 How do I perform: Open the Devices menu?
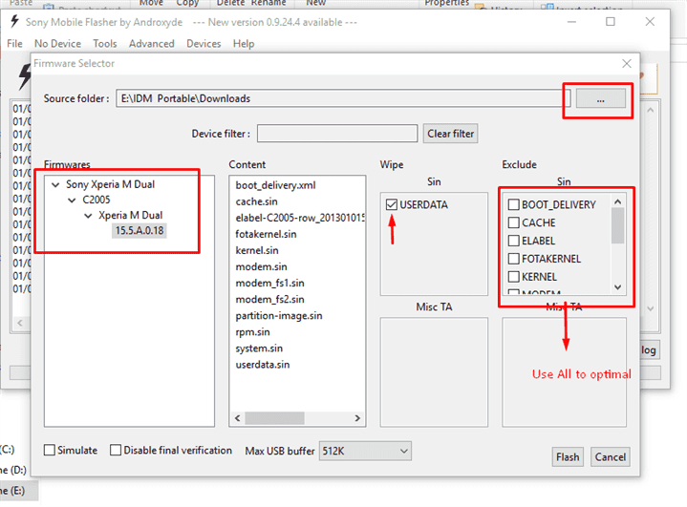click(x=204, y=44)
